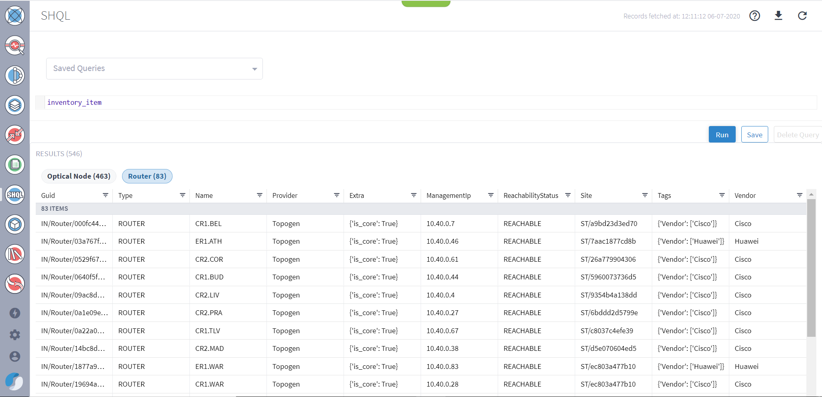Open the filter on the Name column
Viewport: 822px width, 397px height.
(260, 195)
